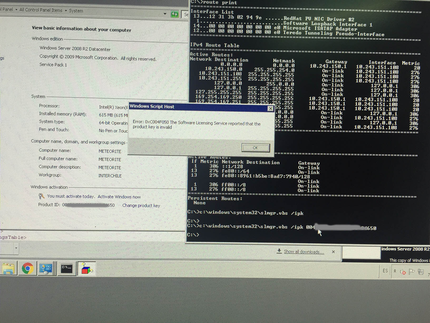Click refresh button in address bar

click(x=174, y=14)
